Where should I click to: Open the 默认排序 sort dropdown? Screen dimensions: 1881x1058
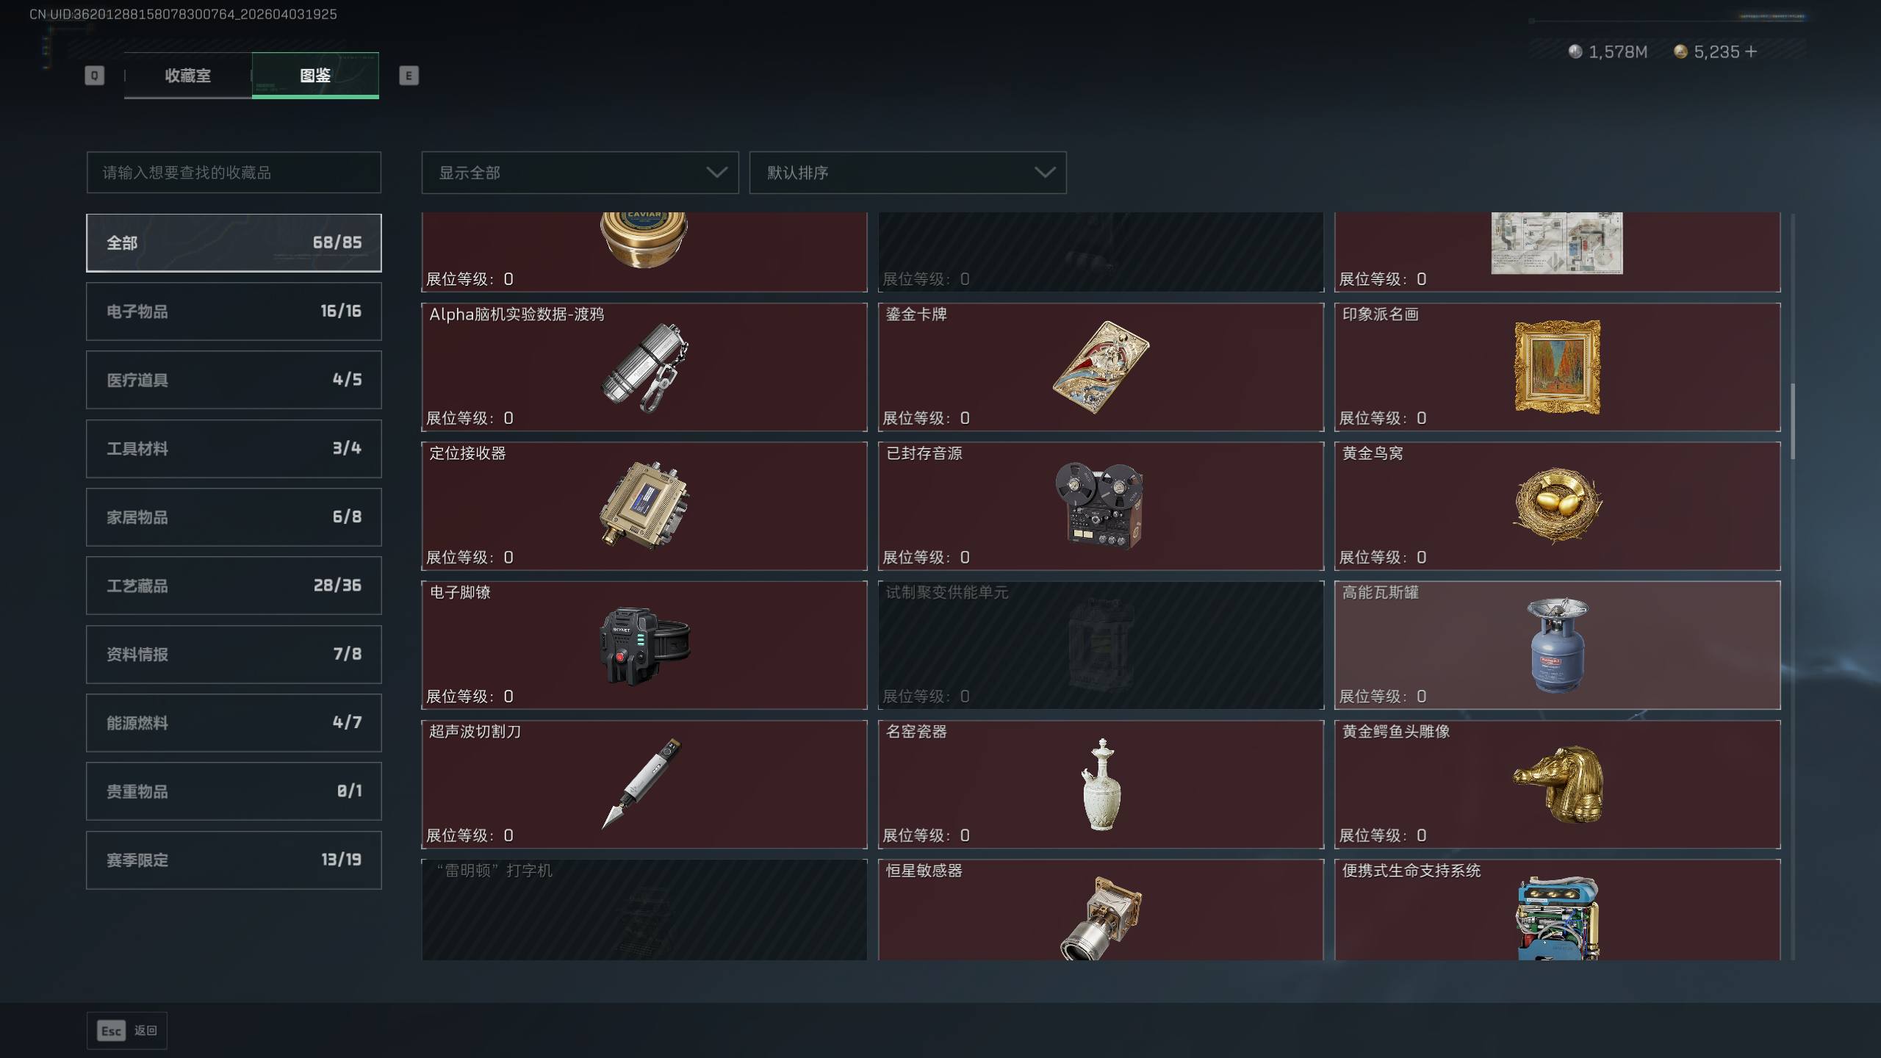[x=907, y=173]
